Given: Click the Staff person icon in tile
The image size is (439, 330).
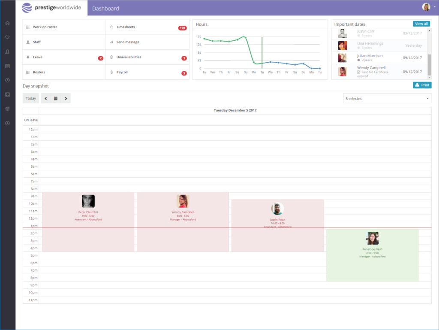Looking at the screenshot, I should click(x=28, y=42).
